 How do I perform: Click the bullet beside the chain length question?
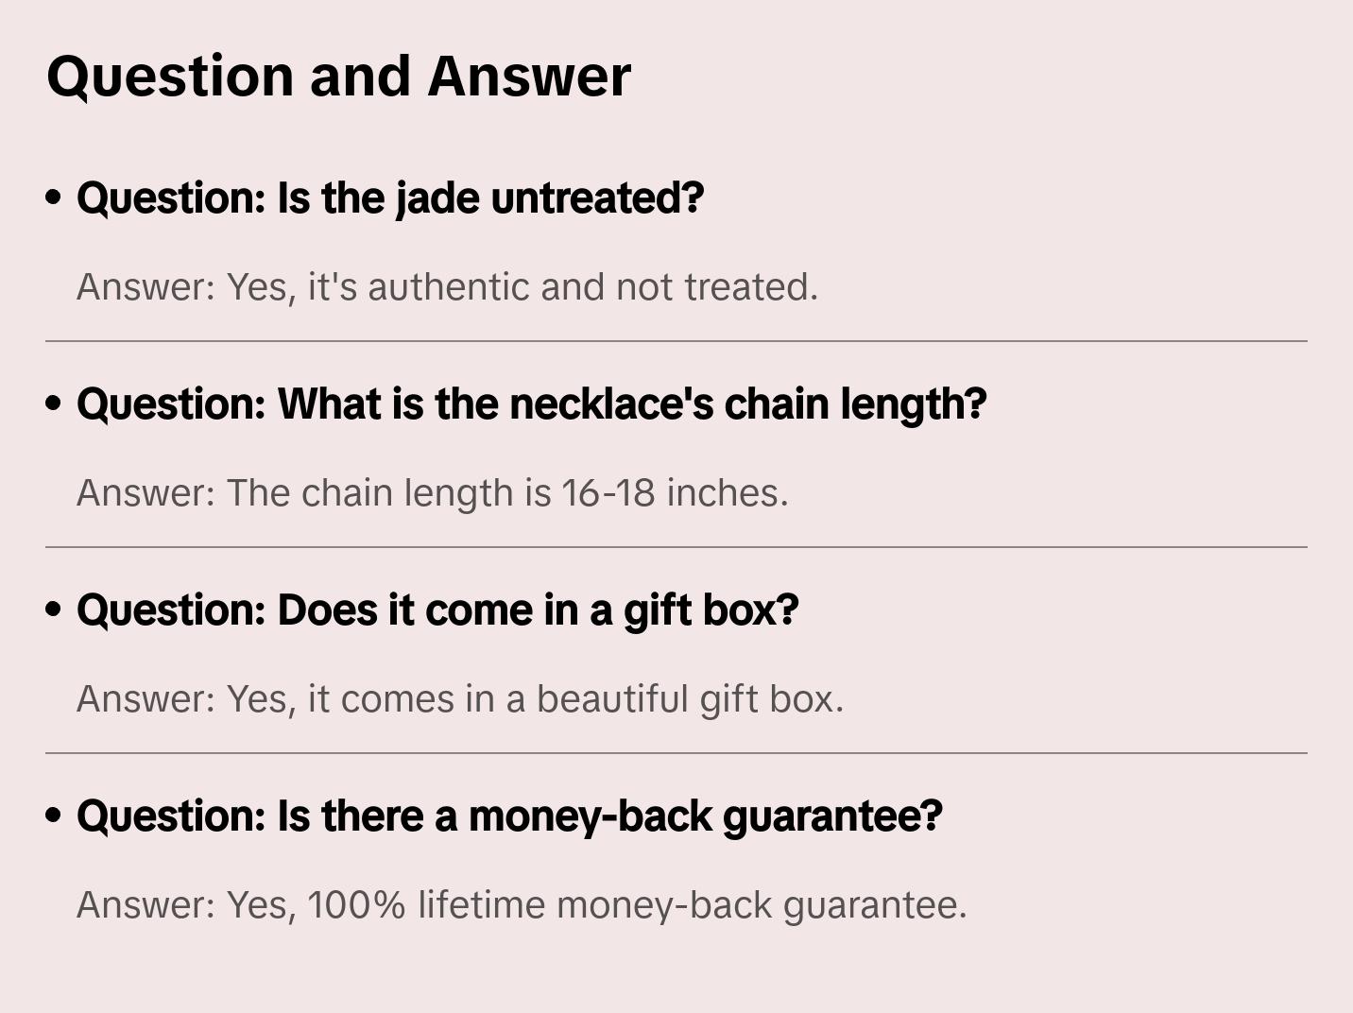pos(54,403)
